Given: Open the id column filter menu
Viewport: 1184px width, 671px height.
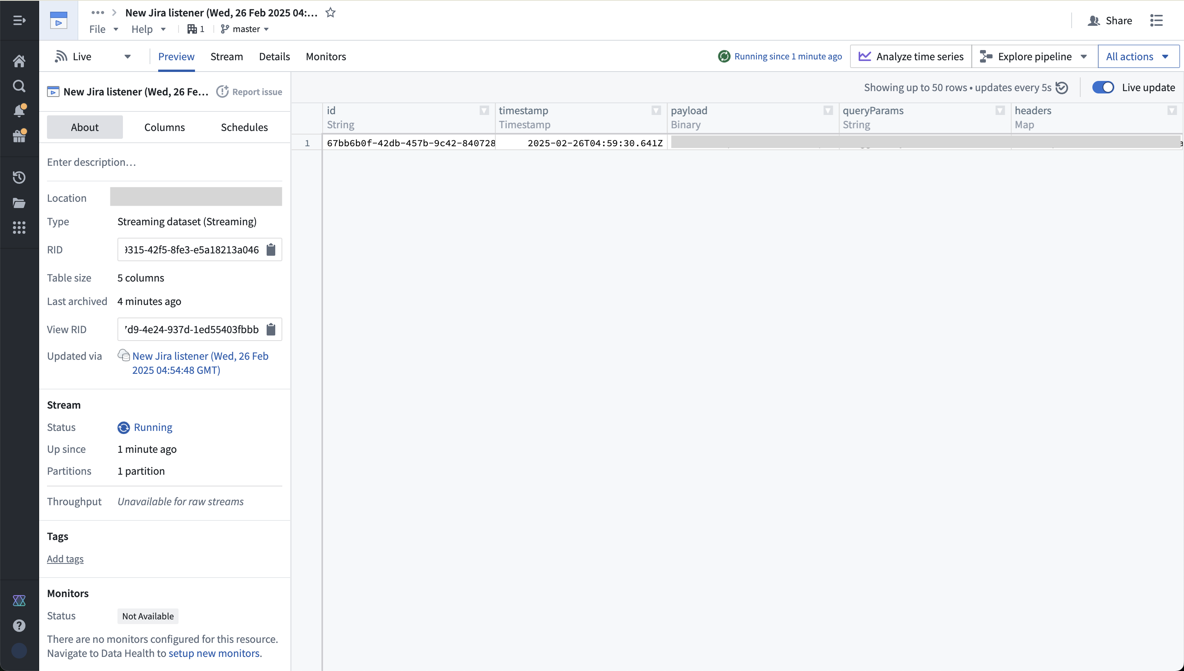Looking at the screenshot, I should coord(484,111).
